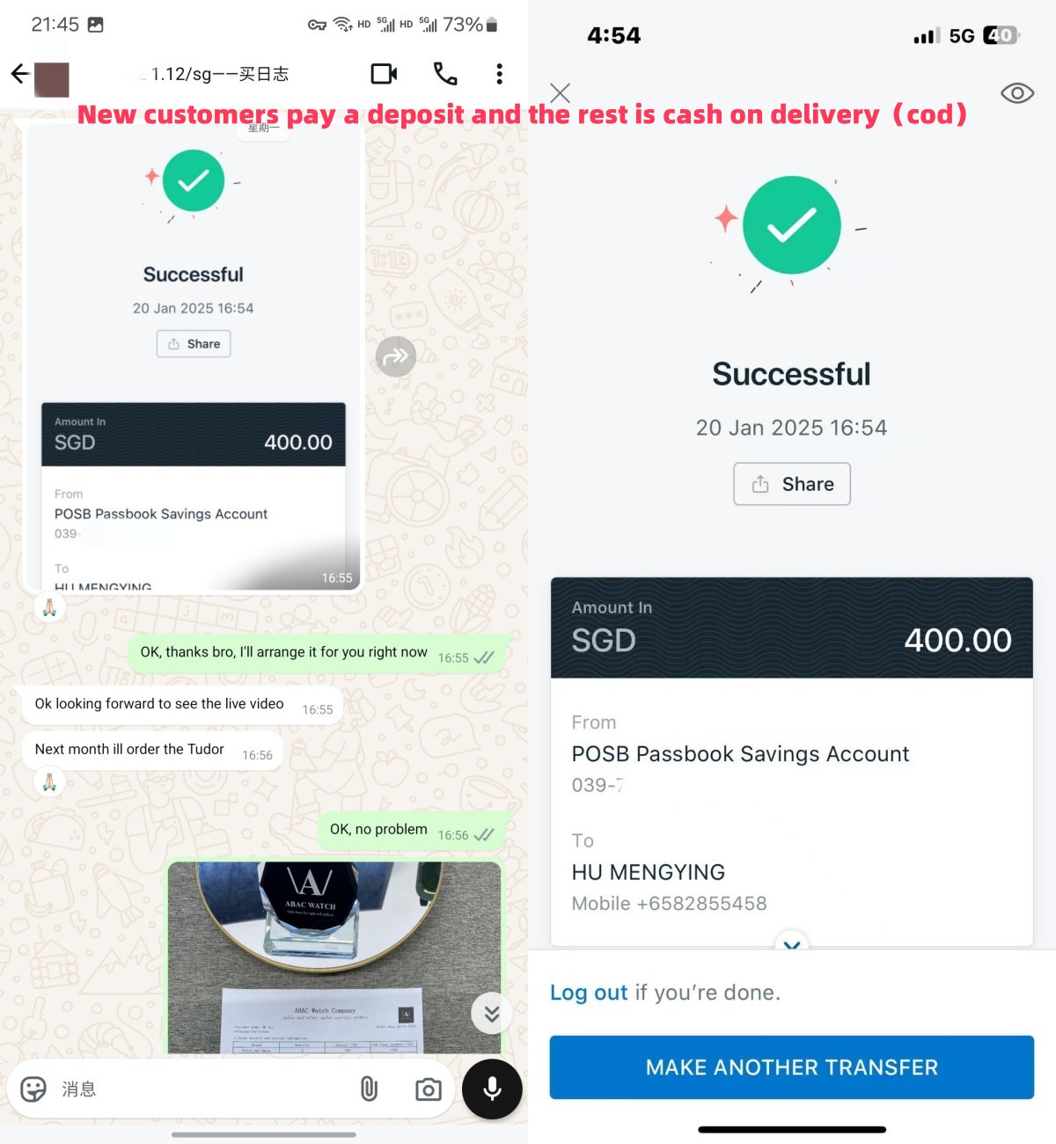1056x1144 pixels.
Task: Open the three-dot more options menu
Action: pyautogui.click(x=499, y=74)
